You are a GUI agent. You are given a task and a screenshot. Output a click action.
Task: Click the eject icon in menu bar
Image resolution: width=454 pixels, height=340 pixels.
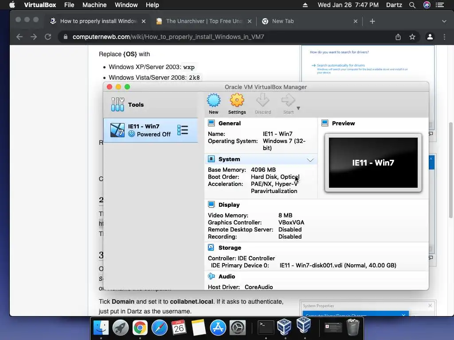305,5
